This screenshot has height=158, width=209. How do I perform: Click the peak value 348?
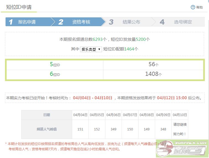click(163, 129)
